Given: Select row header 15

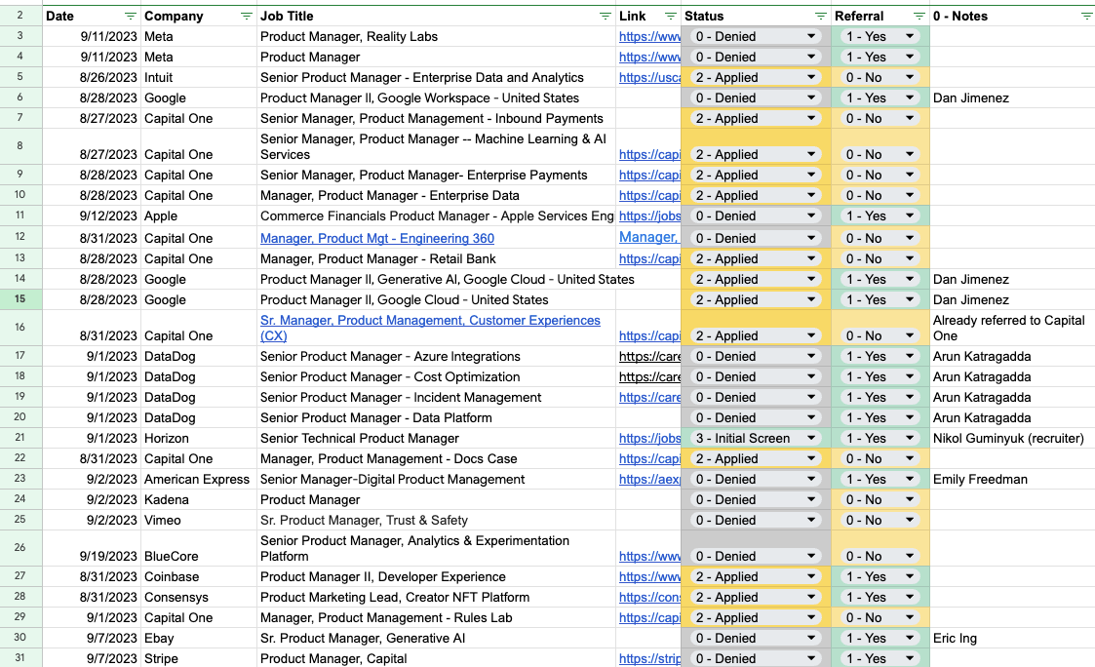Looking at the screenshot, I should (x=20, y=299).
